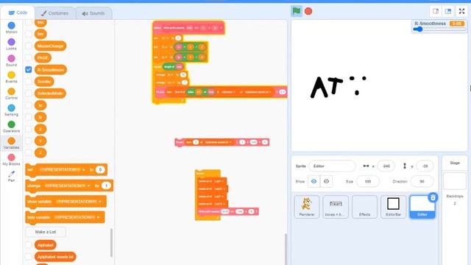Select the Effects sprite
Screen dimensions: 471x265
click(x=364, y=207)
